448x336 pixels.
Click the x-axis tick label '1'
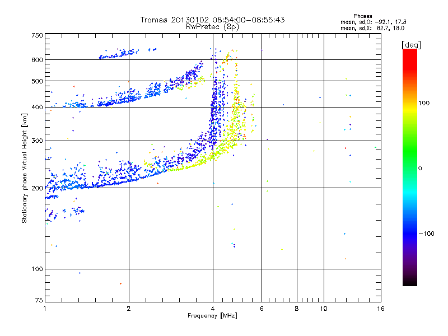45,309
